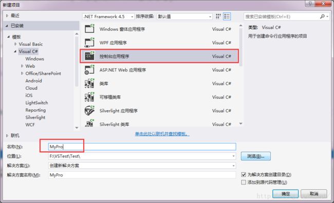Image resolution: width=334 pixels, height=203 pixels.
Task: Expand the 最近 section
Action: click(x=7, y=15)
